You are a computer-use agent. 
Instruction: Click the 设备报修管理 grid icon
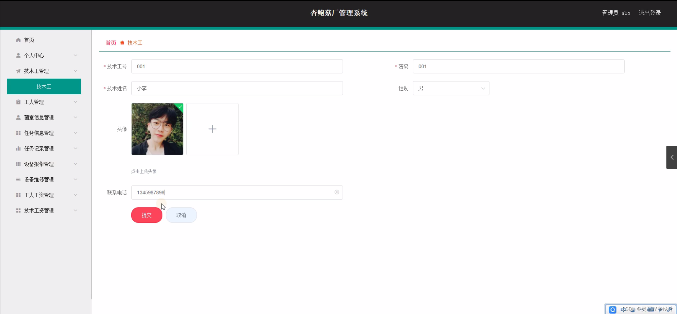(18, 164)
